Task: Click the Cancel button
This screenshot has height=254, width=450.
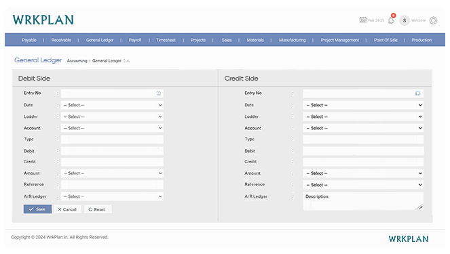Action: [x=67, y=209]
